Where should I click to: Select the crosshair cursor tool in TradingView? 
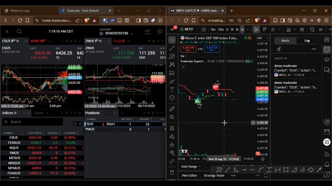click(x=172, y=40)
